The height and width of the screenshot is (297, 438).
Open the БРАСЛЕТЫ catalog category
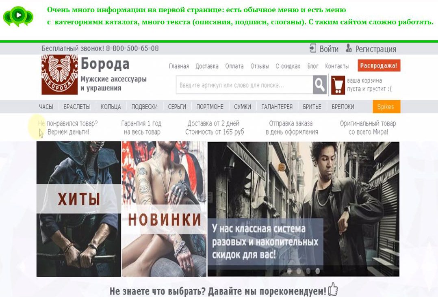[x=77, y=107]
